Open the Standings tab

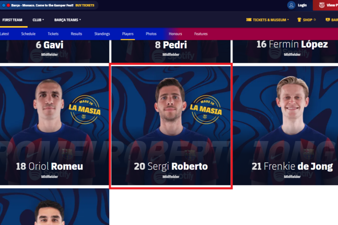102,34
